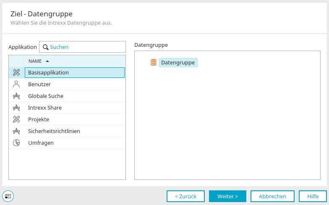This screenshot has width=329, height=205.
Task: Click the Intrexx Share application icon
Action: (16, 108)
